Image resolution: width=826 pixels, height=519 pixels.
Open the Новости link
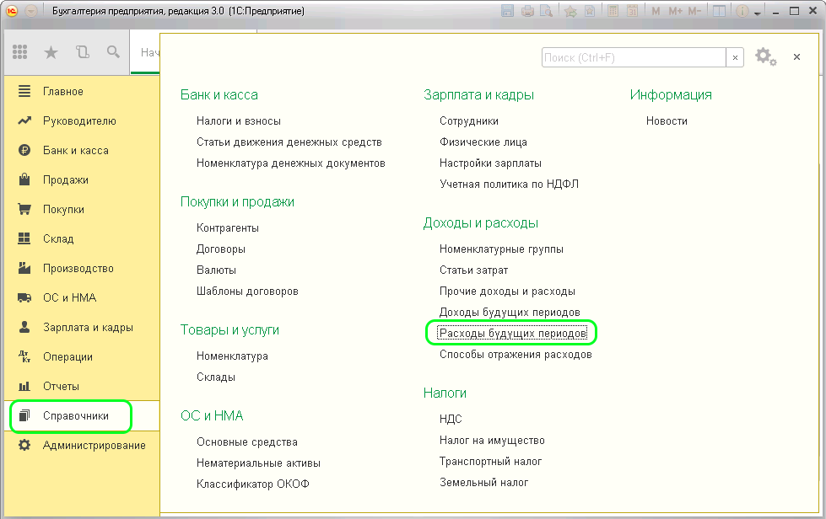click(667, 121)
